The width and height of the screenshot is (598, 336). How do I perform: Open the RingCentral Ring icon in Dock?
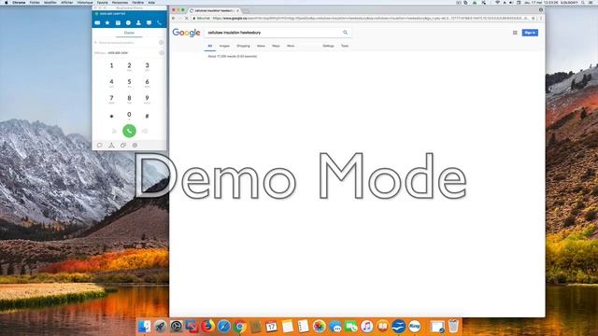pos(415,327)
